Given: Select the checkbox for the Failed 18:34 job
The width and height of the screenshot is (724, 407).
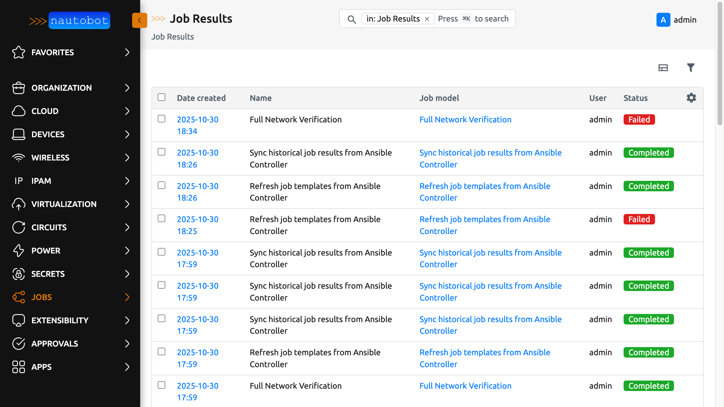Looking at the screenshot, I should tap(162, 119).
